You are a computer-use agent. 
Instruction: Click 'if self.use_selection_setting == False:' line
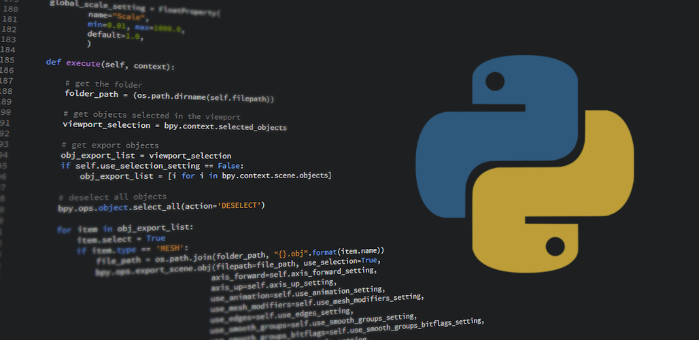tap(152, 165)
